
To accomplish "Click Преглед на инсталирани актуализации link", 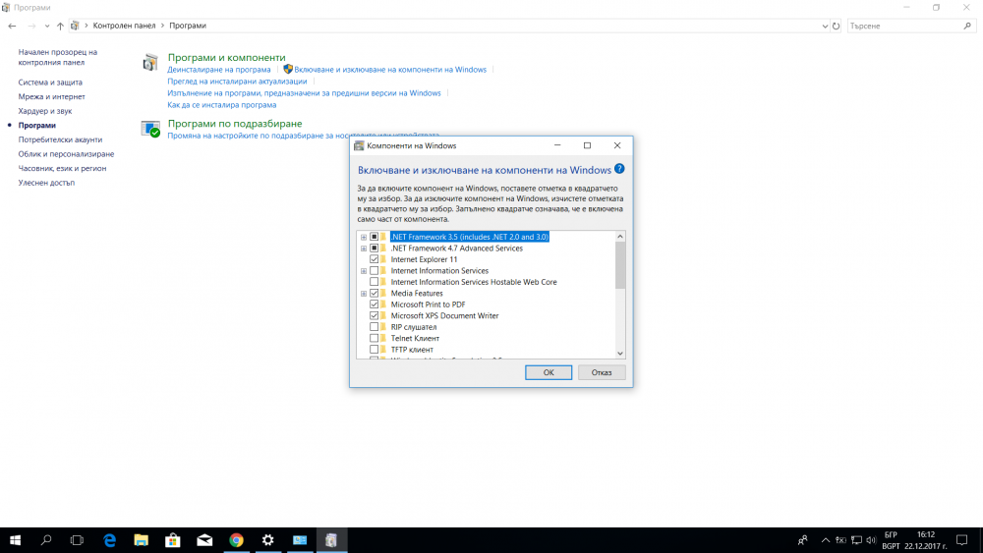I will (x=237, y=82).
